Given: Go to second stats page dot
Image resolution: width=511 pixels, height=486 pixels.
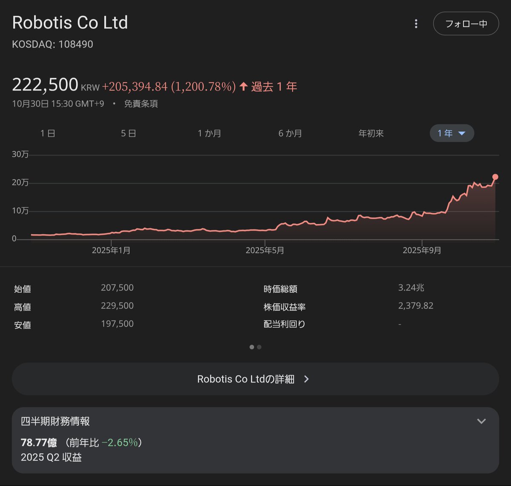Looking at the screenshot, I should tap(259, 347).
